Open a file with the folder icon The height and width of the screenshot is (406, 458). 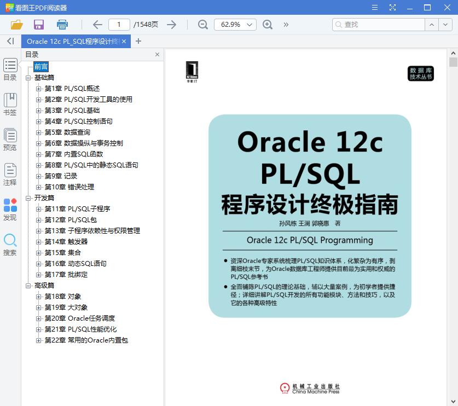click(x=16, y=25)
